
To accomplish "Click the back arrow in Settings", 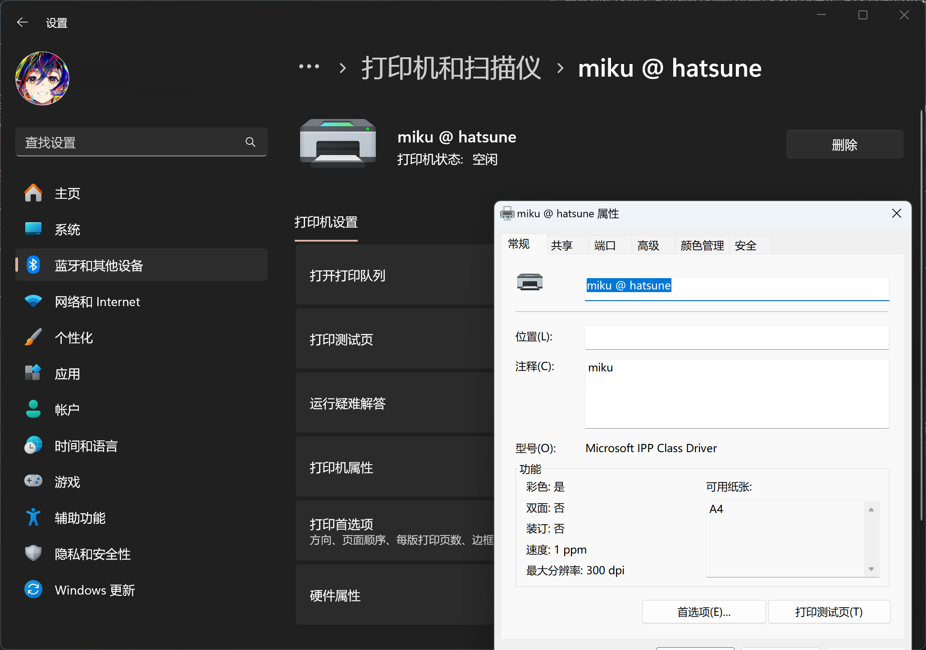I will (x=23, y=22).
